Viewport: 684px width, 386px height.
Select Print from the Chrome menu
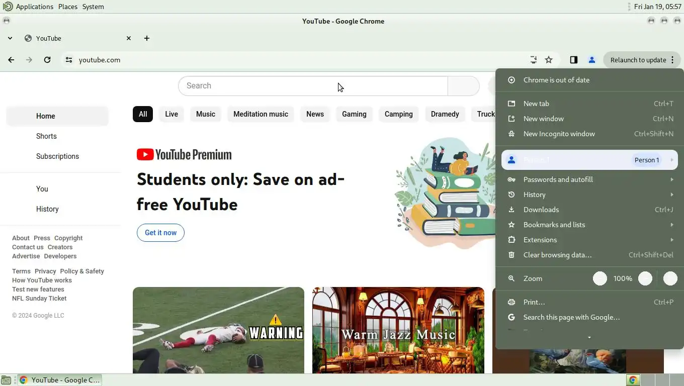coord(589,302)
